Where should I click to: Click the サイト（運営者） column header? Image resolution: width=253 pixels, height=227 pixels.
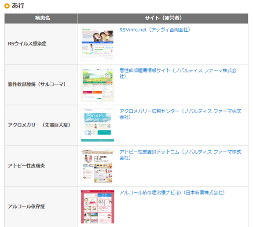(x=163, y=19)
